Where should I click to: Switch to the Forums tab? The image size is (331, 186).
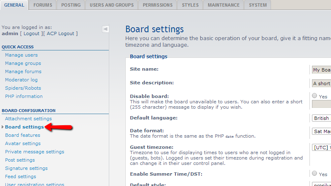click(43, 5)
